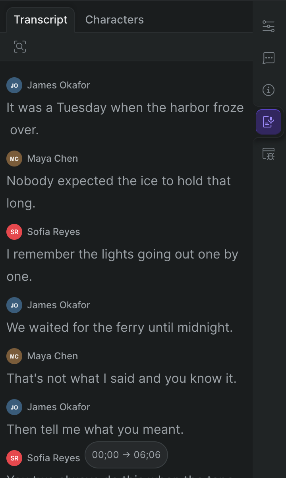Image resolution: width=286 pixels, height=478 pixels.
Task: Click the first Maya Chen MC avatar
Action: (14, 159)
